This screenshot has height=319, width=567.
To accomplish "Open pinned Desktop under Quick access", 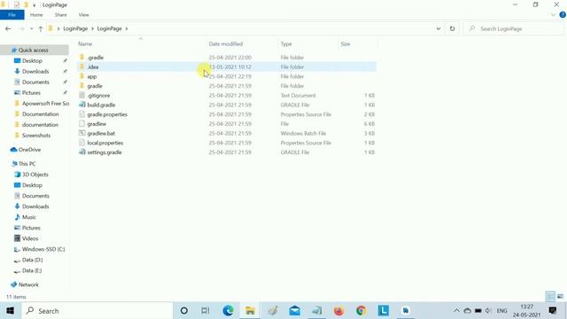I will coord(32,61).
